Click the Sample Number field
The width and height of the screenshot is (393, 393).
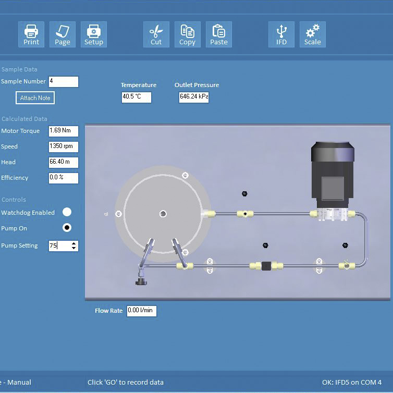(x=63, y=82)
